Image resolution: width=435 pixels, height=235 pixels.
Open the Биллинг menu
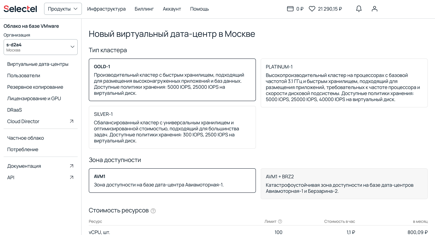(x=144, y=9)
